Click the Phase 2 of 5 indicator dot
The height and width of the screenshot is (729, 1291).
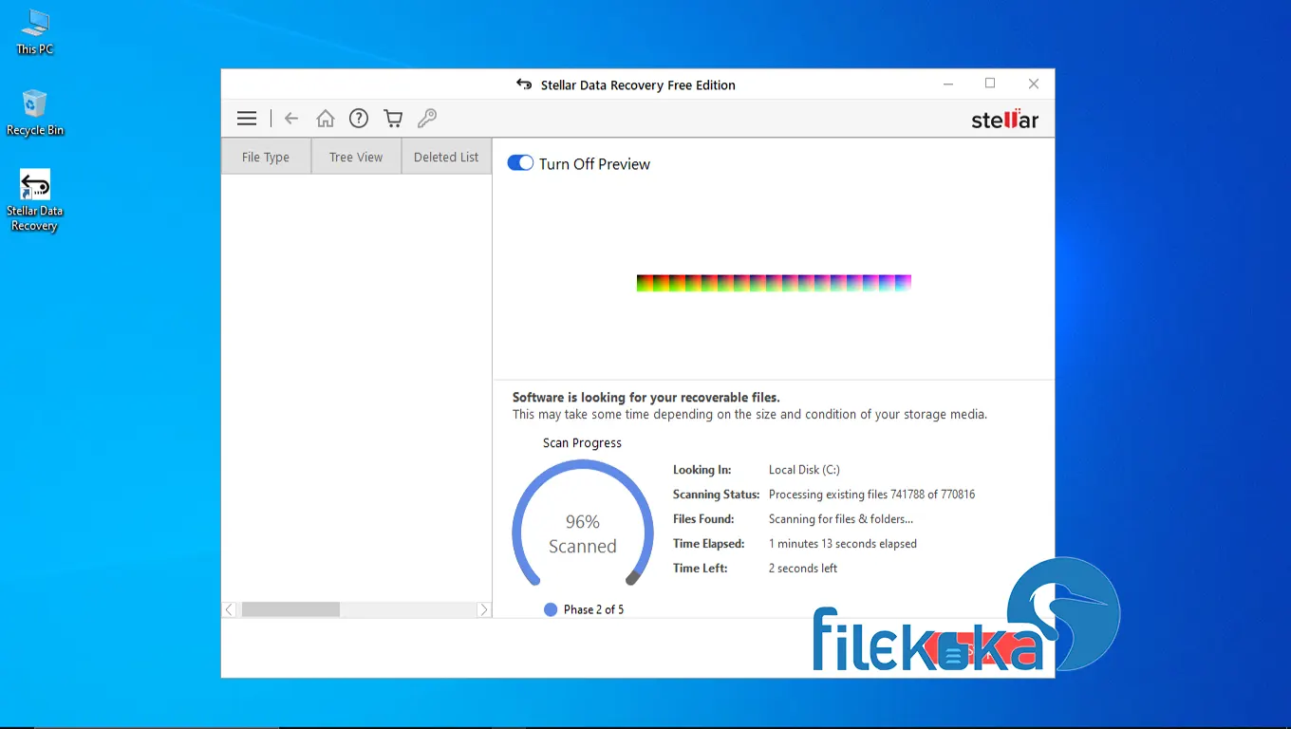[x=551, y=609]
